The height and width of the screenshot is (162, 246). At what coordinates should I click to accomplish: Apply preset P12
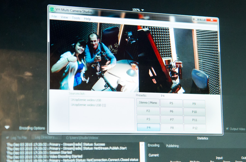195,128
